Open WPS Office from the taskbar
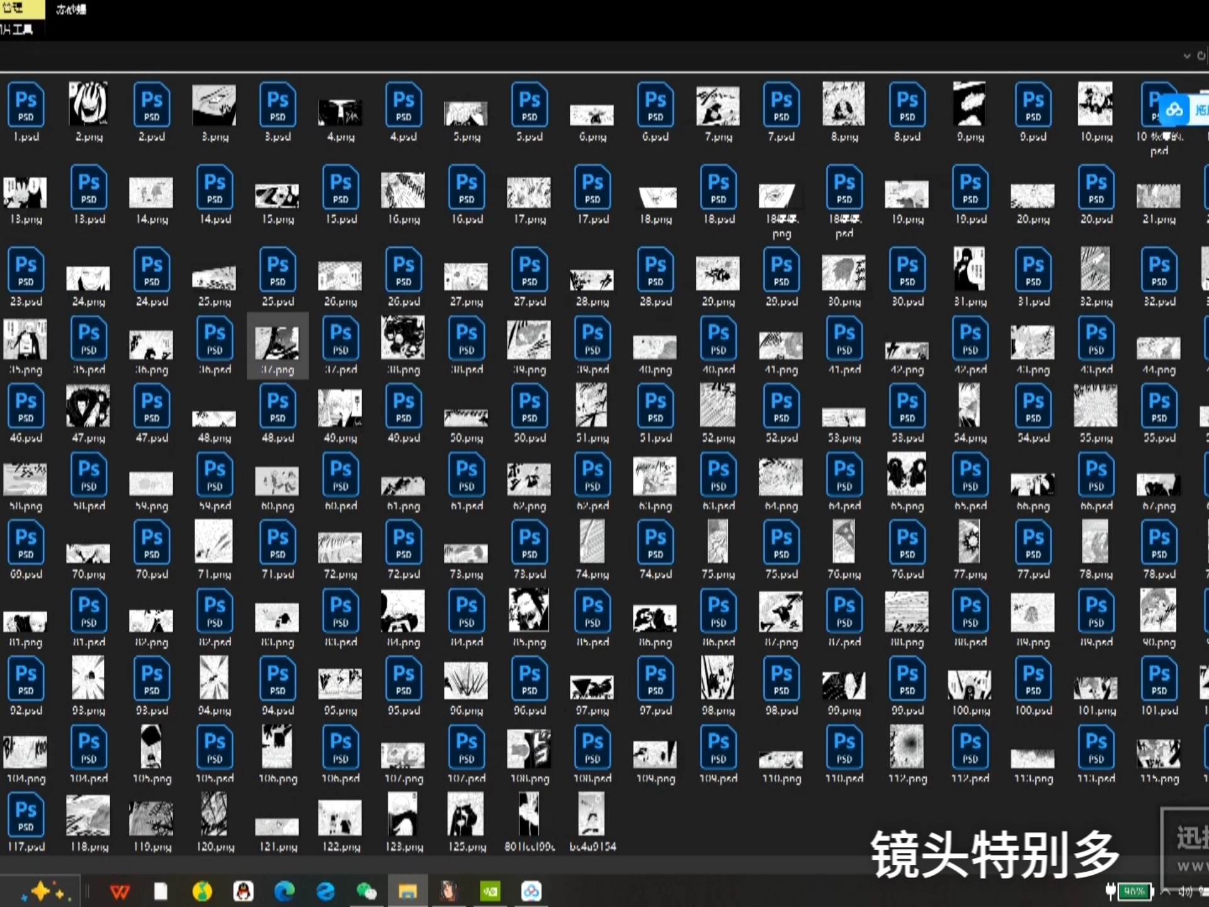Viewport: 1209px width, 907px height. point(120,891)
